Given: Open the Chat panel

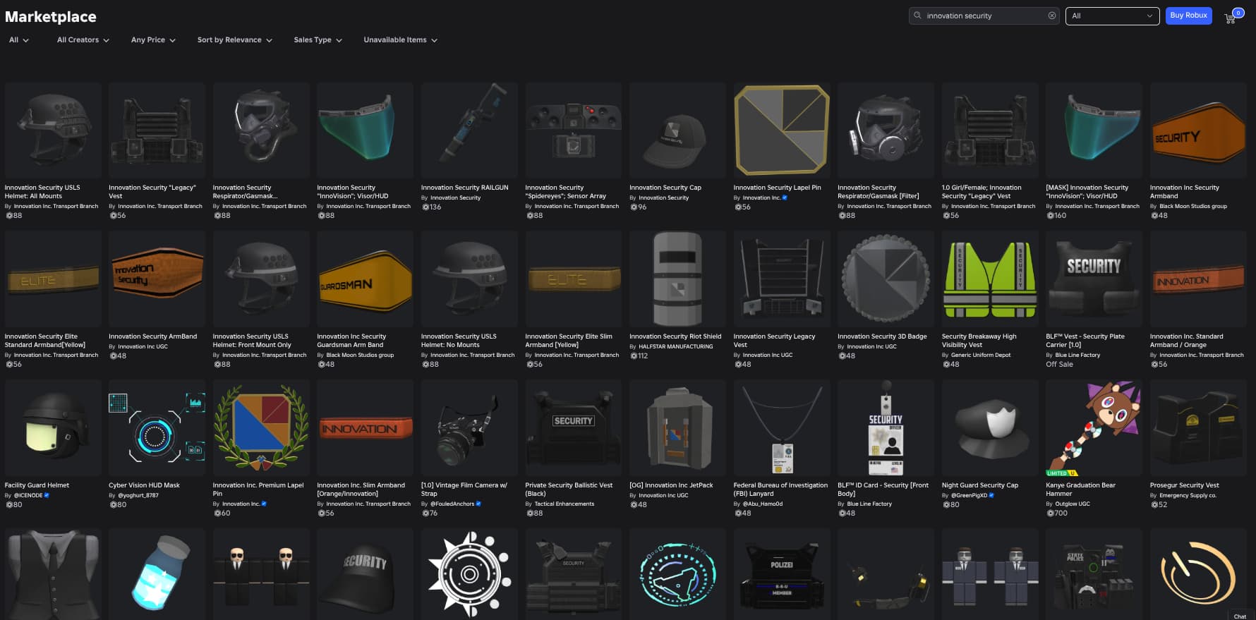Looking at the screenshot, I should [1240, 616].
